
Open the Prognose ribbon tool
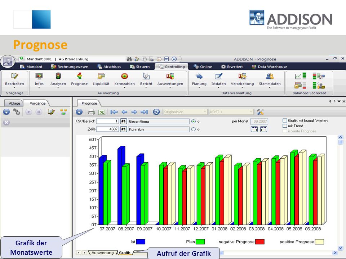79,79
